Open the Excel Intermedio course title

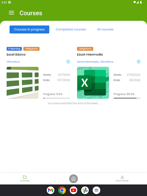click(x=90, y=54)
